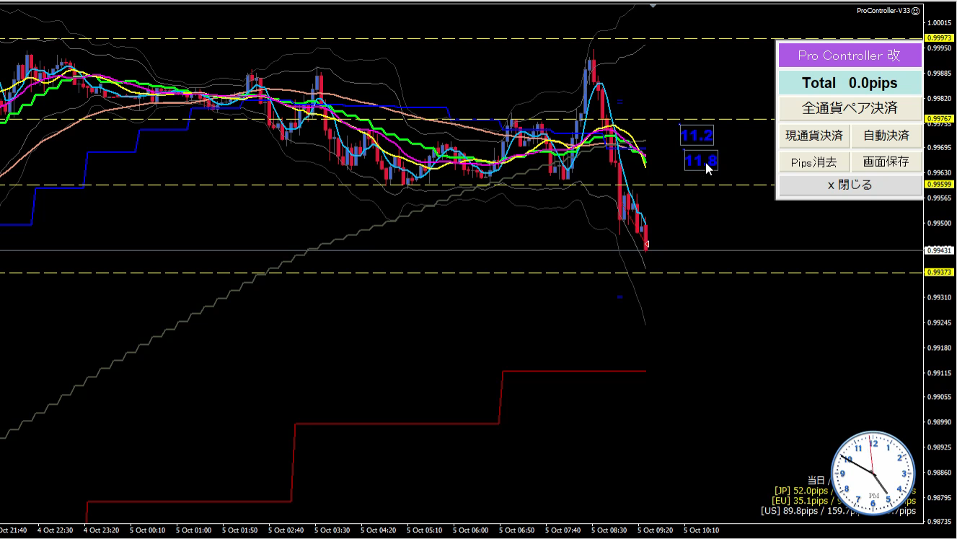
Task: Click the 0.99599 yellow price label
Action: 940,185
